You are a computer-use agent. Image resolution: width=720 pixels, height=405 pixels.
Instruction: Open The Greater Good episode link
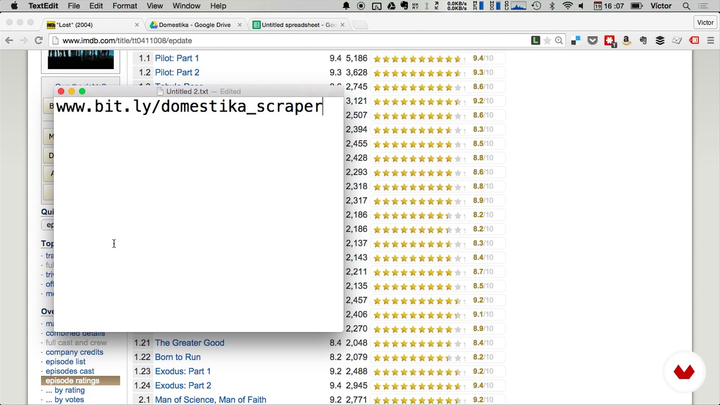pos(190,343)
